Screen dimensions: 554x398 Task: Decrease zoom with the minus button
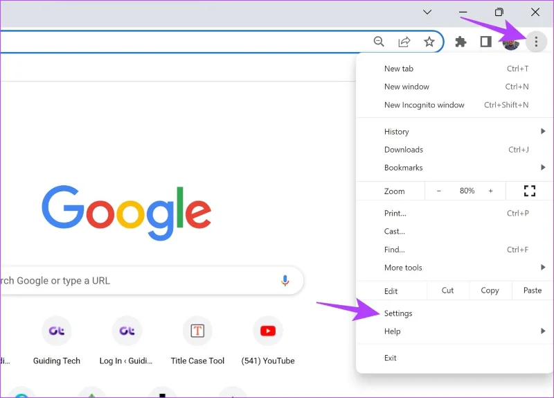coord(439,191)
